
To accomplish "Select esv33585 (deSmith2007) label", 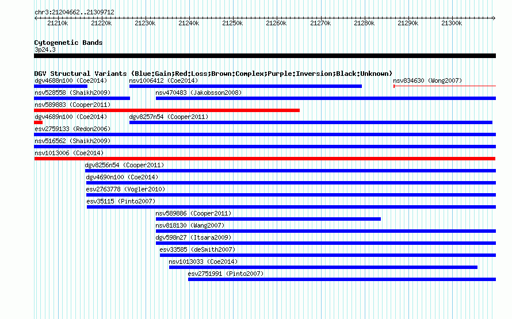I will click(197, 249).
